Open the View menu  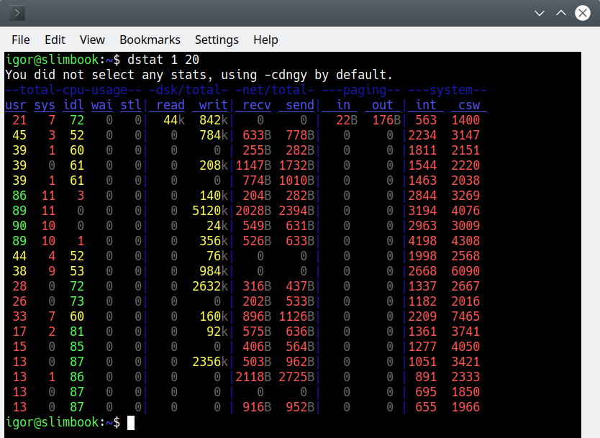[92, 40]
